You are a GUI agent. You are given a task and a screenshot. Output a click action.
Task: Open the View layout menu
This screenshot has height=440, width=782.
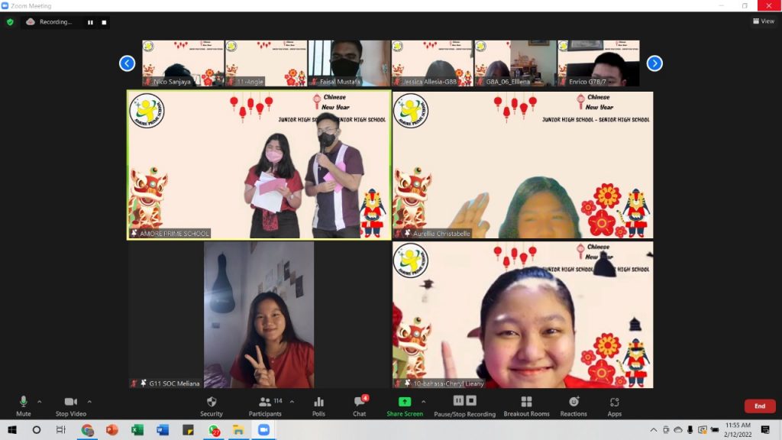[x=763, y=21]
